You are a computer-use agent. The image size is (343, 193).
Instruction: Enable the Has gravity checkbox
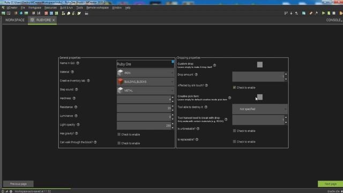point(119,135)
